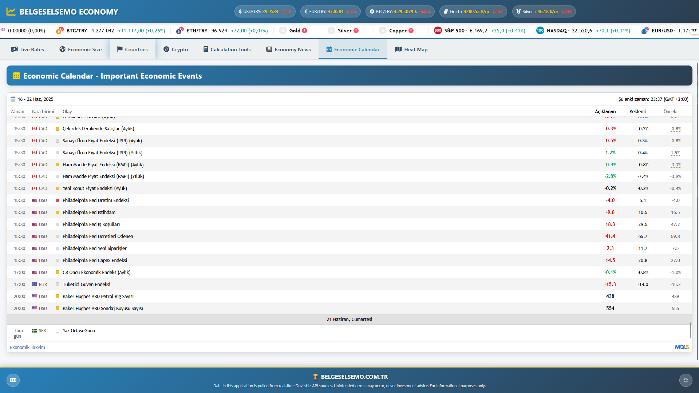The image size is (699, 393).
Task: Click the Ekonomik Takvim link
Action: (28, 347)
